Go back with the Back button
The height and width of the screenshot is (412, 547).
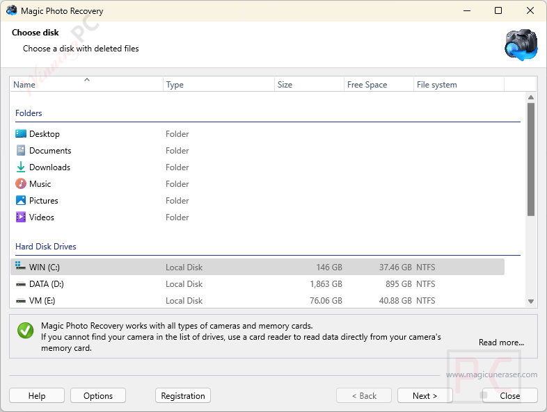point(364,395)
